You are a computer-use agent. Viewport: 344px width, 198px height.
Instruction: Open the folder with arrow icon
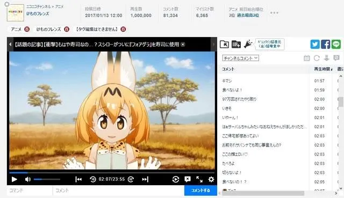(224, 44)
